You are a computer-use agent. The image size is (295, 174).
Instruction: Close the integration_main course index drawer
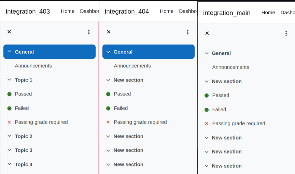(207, 33)
